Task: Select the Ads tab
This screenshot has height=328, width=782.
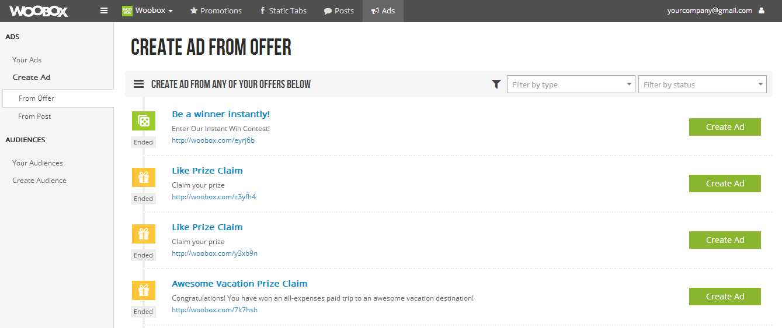Action: [383, 10]
